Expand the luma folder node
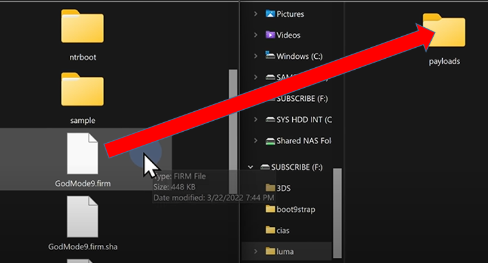The width and height of the screenshot is (488, 263). coord(255,251)
